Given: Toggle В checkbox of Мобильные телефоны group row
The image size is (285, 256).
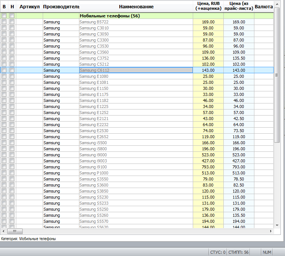Looking at the screenshot, I should coord(4,16).
